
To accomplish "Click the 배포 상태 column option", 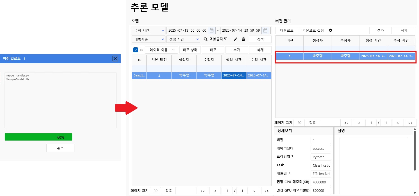I will (190, 50).
